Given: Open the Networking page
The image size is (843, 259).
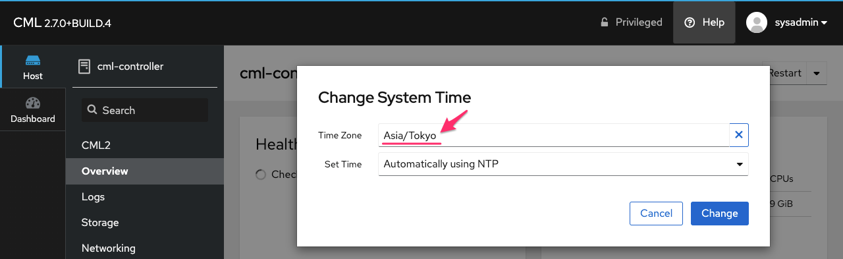Looking at the screenshot, I should tap(145, 248).
